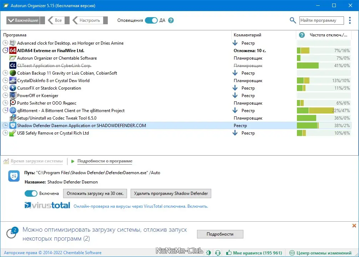Click the status bar icon left of the headset
Screen dimensions: 359x257
tap(208, 253)
